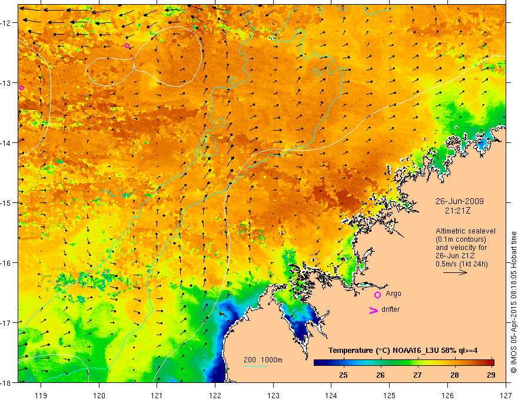This screenshot has width=518, height=400.
Task: Click the 'and velocity for' caption line
Action: tap(461, 248)
